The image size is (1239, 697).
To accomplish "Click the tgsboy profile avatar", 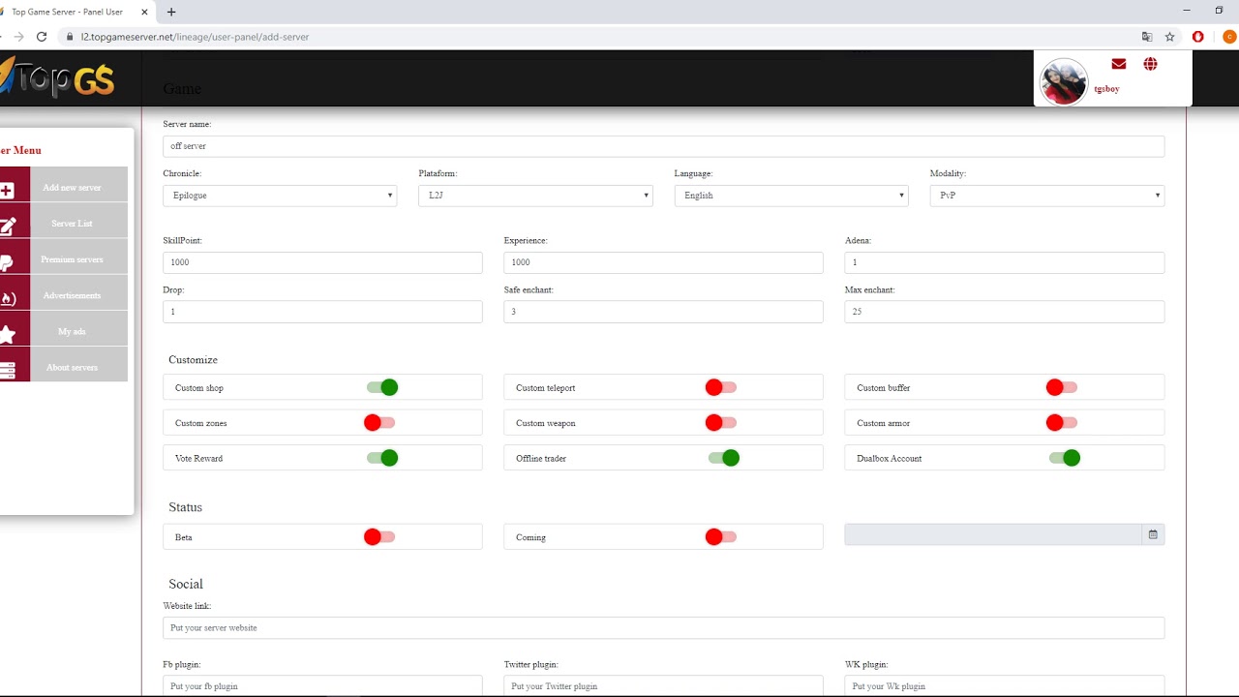I will (x=1063, y=81).
